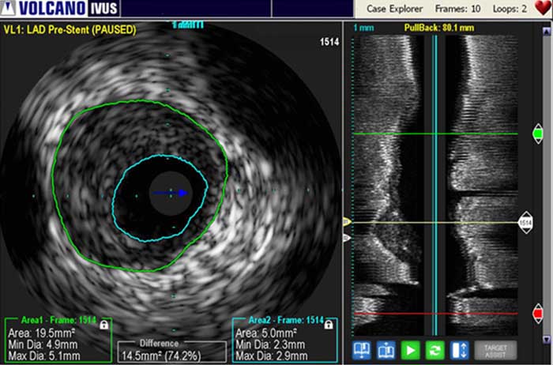Click the green marker handle on pullback

coord(538,135)
